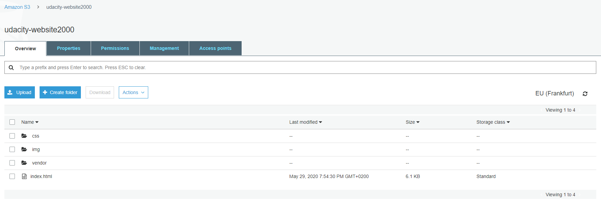
Task: Click the bottom Viewing 1 to 4 text
Action: (x=560, y=195)
